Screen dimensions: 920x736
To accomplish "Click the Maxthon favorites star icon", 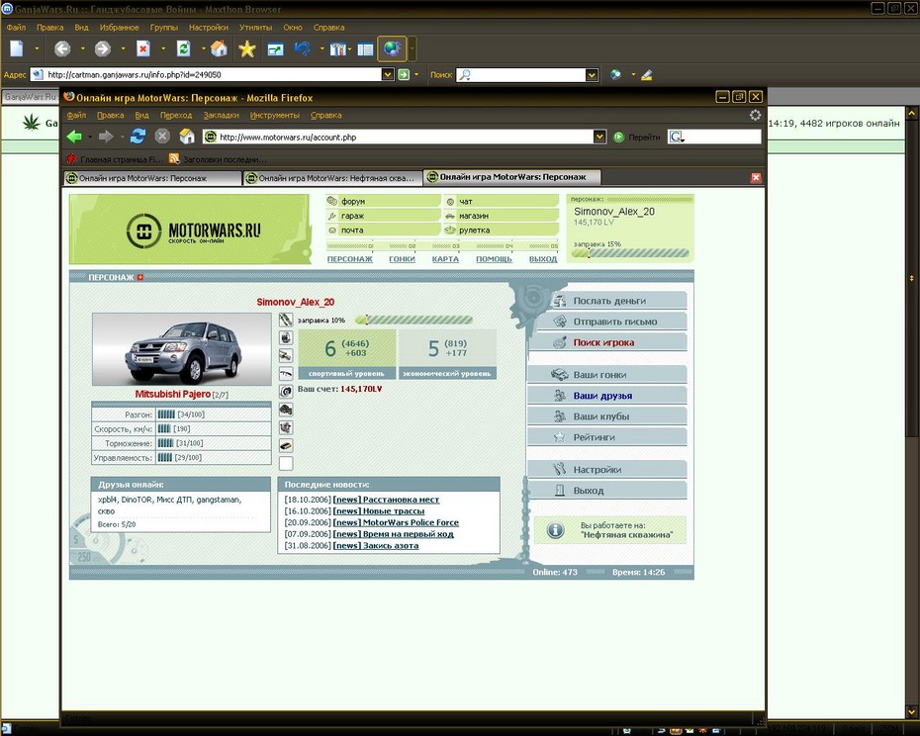I will 247,49.
